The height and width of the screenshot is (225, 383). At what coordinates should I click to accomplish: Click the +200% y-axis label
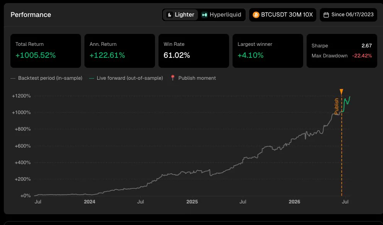(x=23, y=179)
